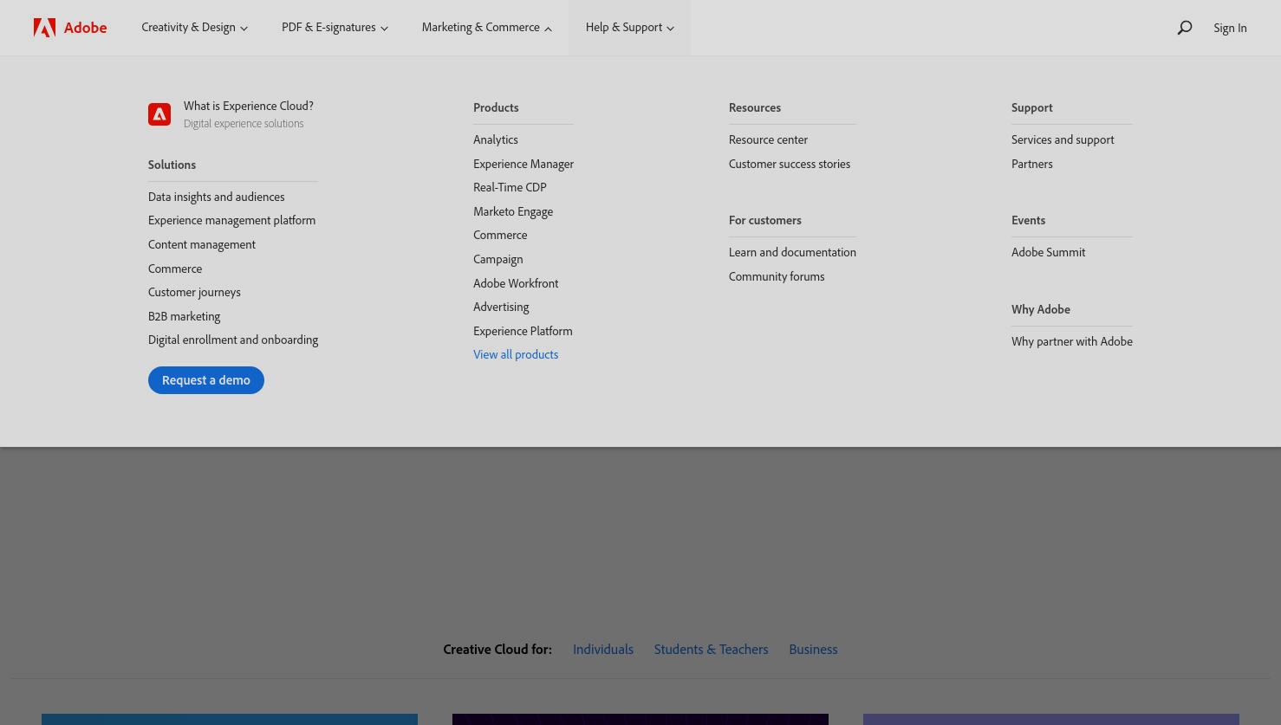Select Commerce under Products
1281x725 pixels.
500,235
